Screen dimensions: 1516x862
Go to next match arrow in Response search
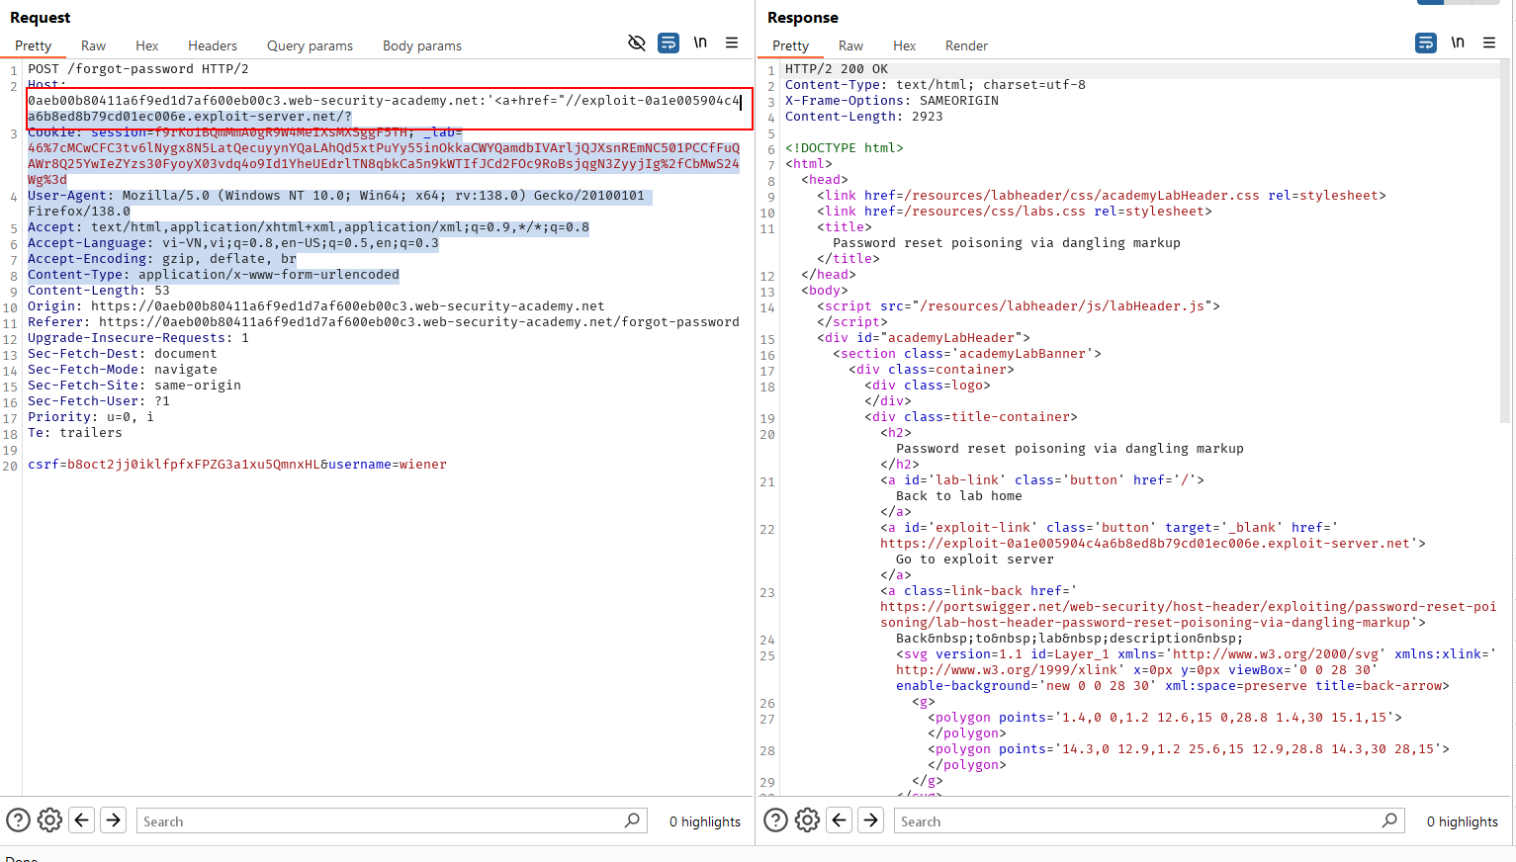tap(871, 820)
